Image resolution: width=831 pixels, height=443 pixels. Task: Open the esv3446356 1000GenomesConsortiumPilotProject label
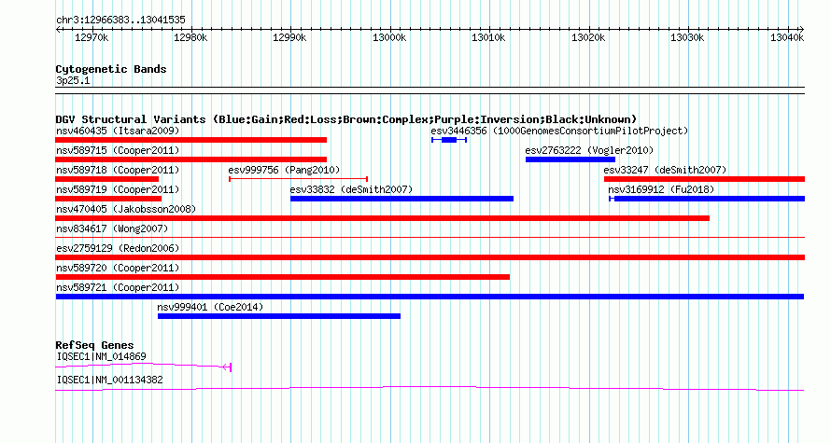(559, 131)
